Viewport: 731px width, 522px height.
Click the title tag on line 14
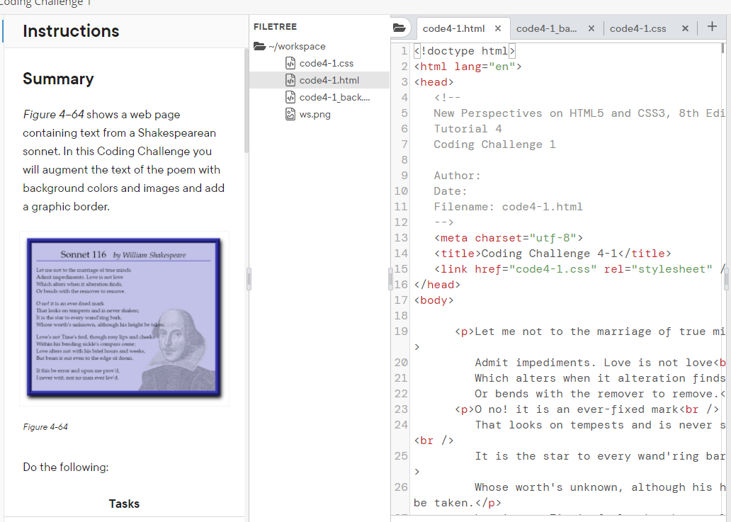[552, 254]
